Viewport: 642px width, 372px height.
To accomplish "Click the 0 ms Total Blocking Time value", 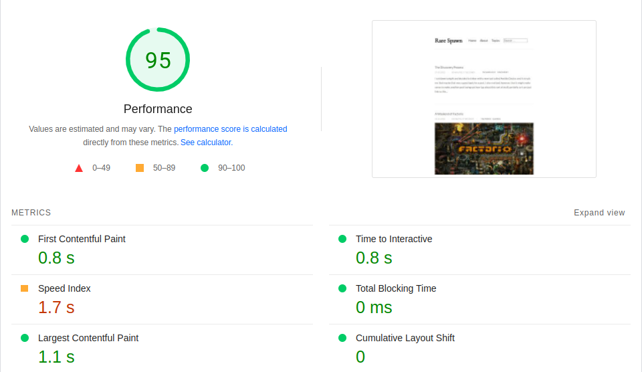I will 374,308.
